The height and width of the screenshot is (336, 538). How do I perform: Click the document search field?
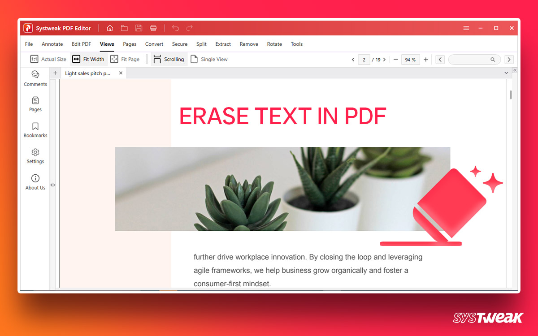(x=471, y=59)
